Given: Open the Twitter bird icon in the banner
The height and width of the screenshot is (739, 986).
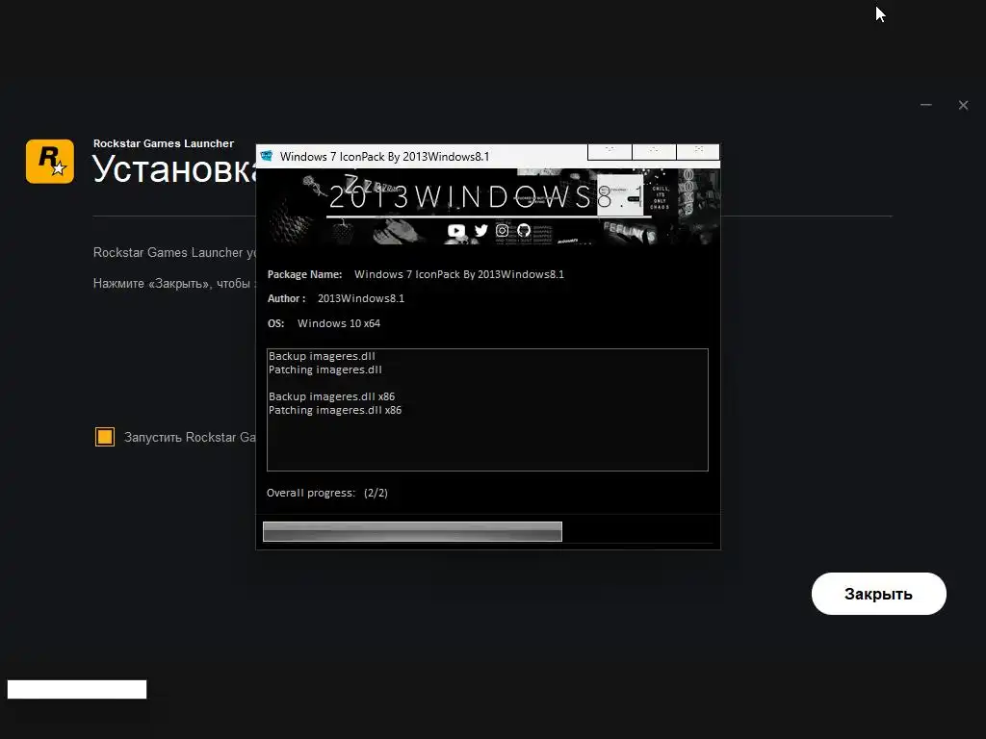Looking at the screenshot, I should point(481,231).
